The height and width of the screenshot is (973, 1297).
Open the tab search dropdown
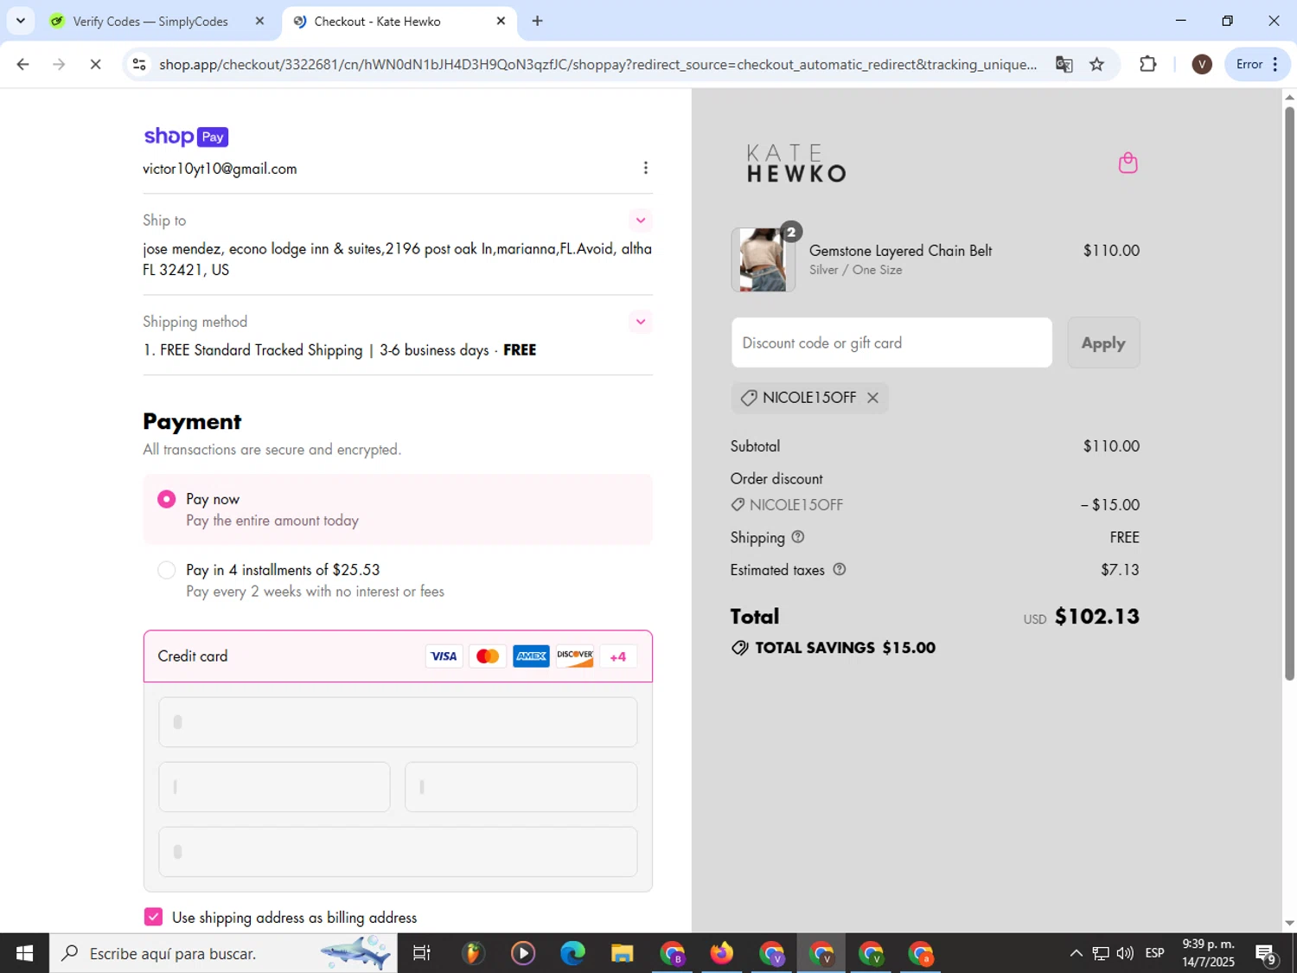(20, 21)
